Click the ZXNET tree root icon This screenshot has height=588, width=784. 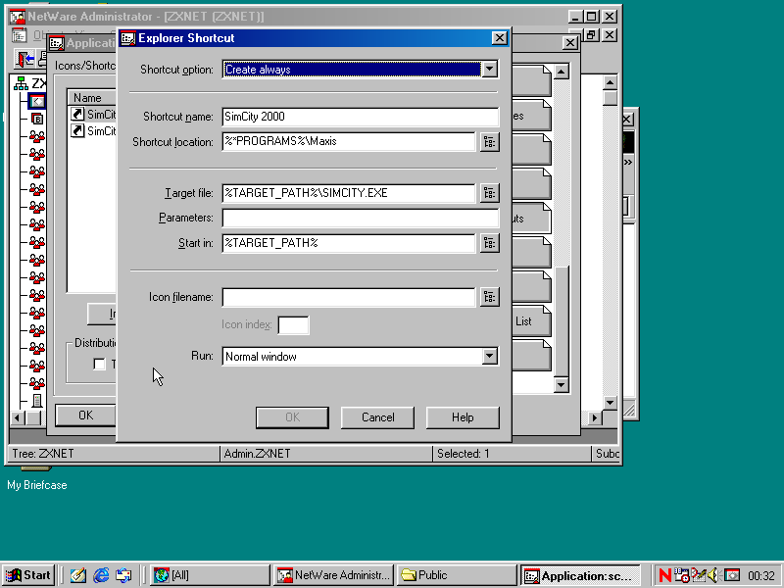click(21, 83)
